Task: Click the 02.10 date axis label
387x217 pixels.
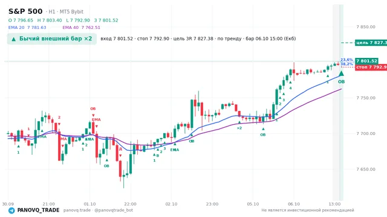Action: 171,204
